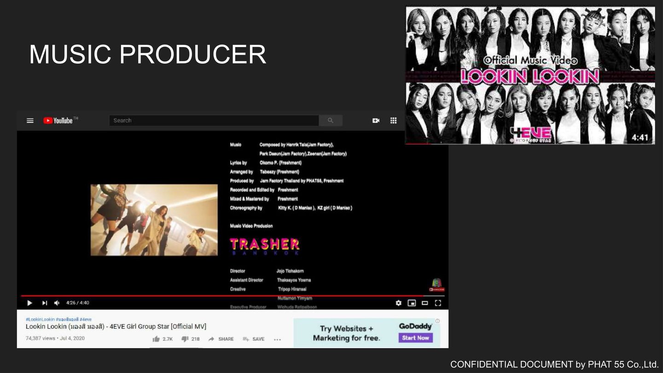Click the Try Websites + Marketing ad text

[x=347, y=333]
